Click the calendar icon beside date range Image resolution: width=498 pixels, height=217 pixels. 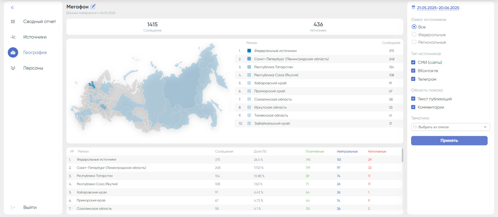[x=413, y=8]
